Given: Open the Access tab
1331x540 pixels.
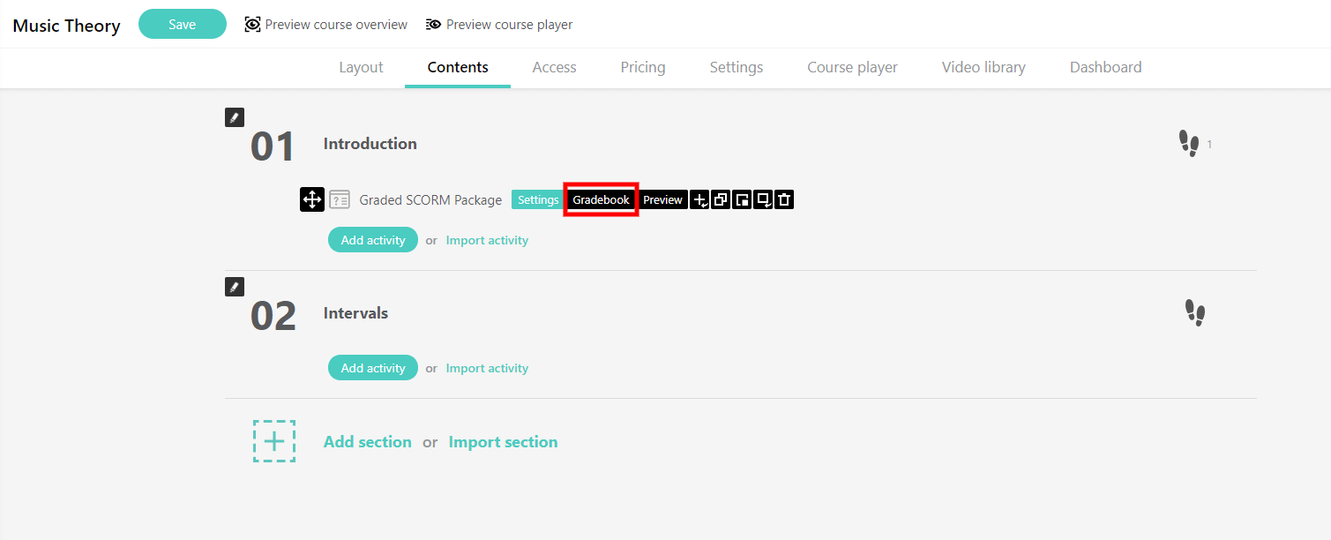Looking at the screenshot, I should tap(554, 67).
